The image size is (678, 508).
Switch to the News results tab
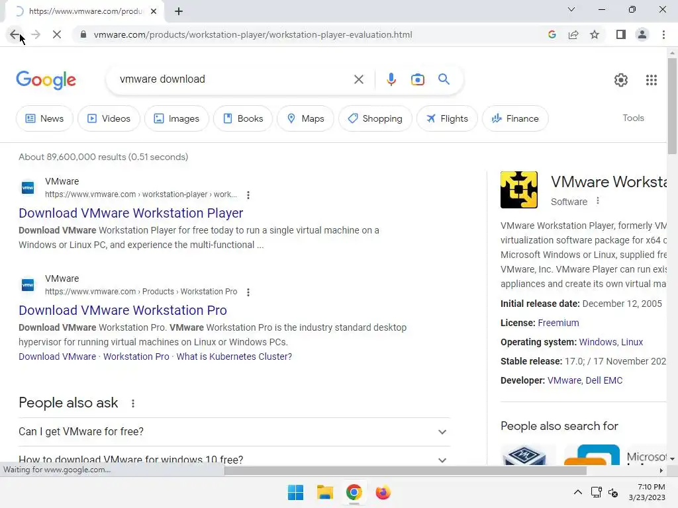point(44,118)
